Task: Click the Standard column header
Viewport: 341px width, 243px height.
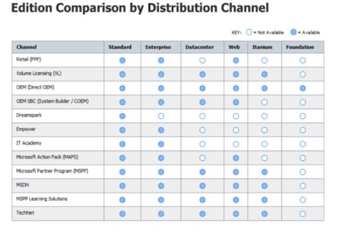Action: [x=120, y=47]
